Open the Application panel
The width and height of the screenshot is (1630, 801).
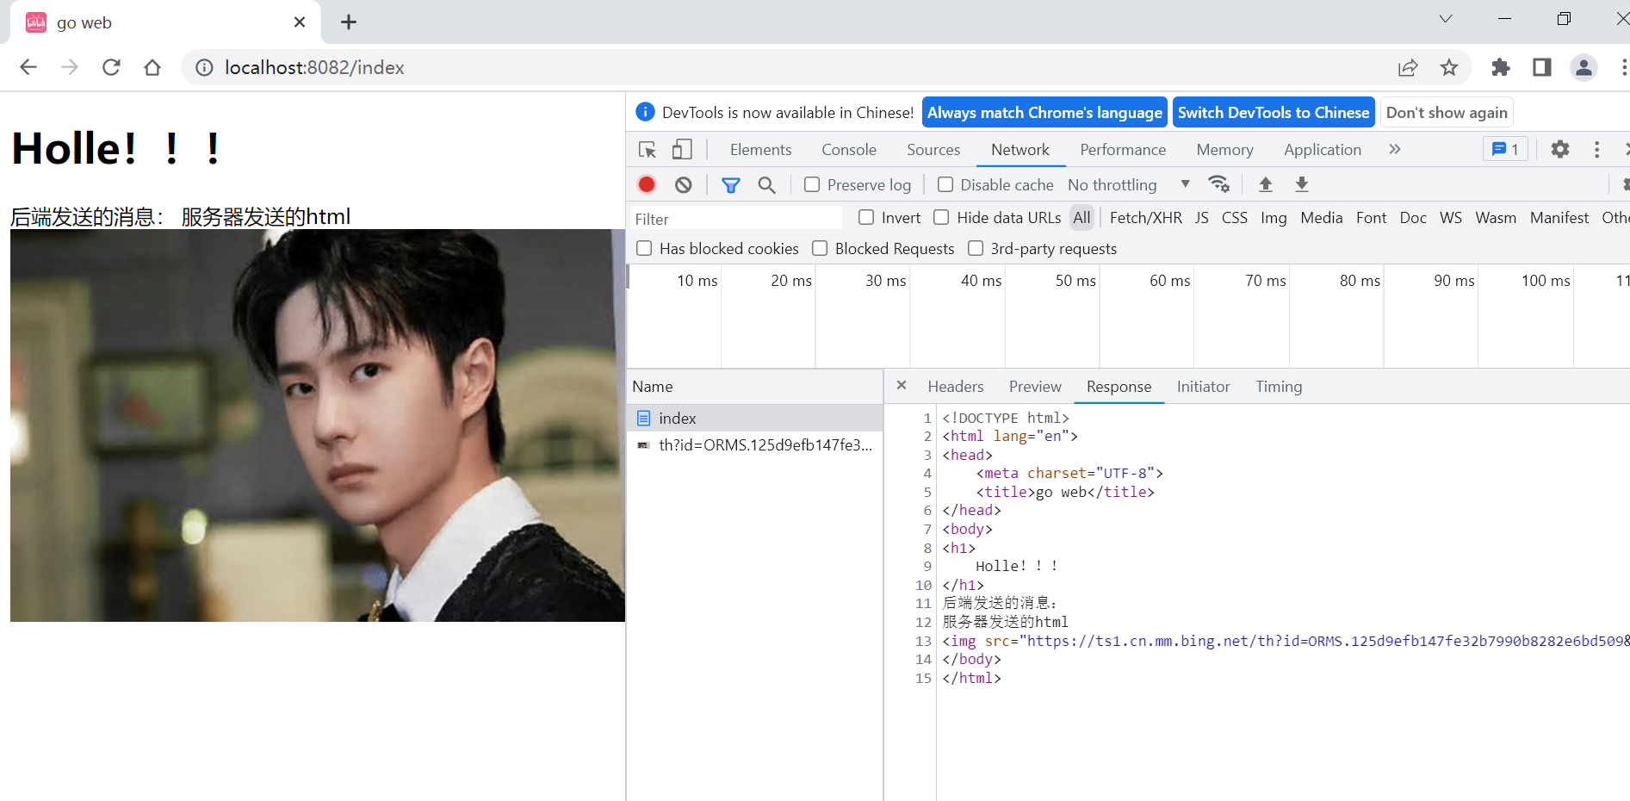[1323, 150]
